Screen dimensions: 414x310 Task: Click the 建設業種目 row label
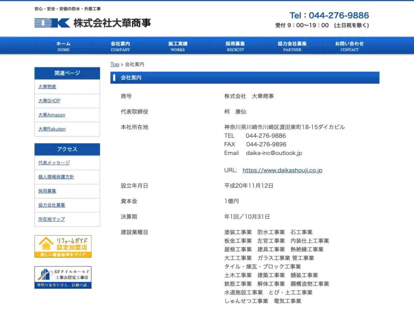(134, 232)
